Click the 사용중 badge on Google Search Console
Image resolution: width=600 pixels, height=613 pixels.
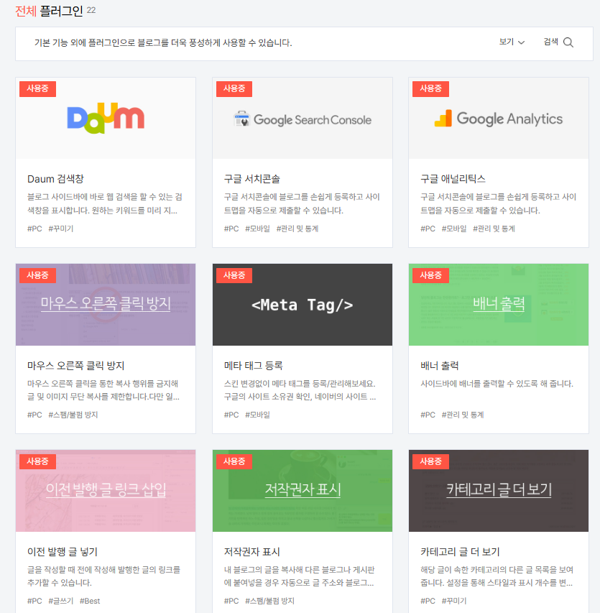(x=234, y=88)
